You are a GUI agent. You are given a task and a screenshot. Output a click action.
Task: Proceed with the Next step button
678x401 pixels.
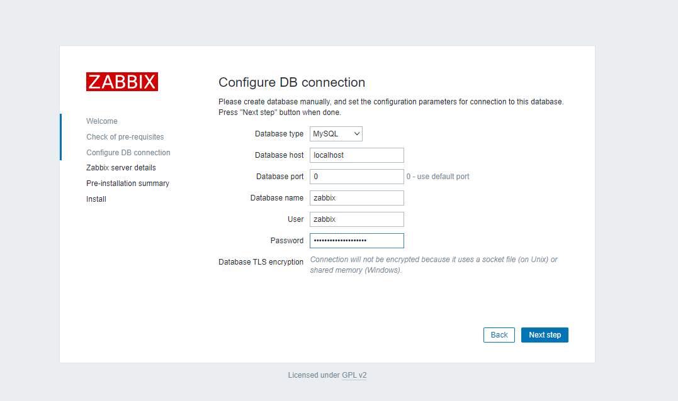coord(545,335)
